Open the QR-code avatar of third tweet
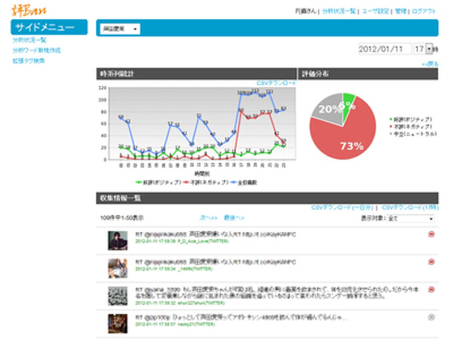 point(116,296)
